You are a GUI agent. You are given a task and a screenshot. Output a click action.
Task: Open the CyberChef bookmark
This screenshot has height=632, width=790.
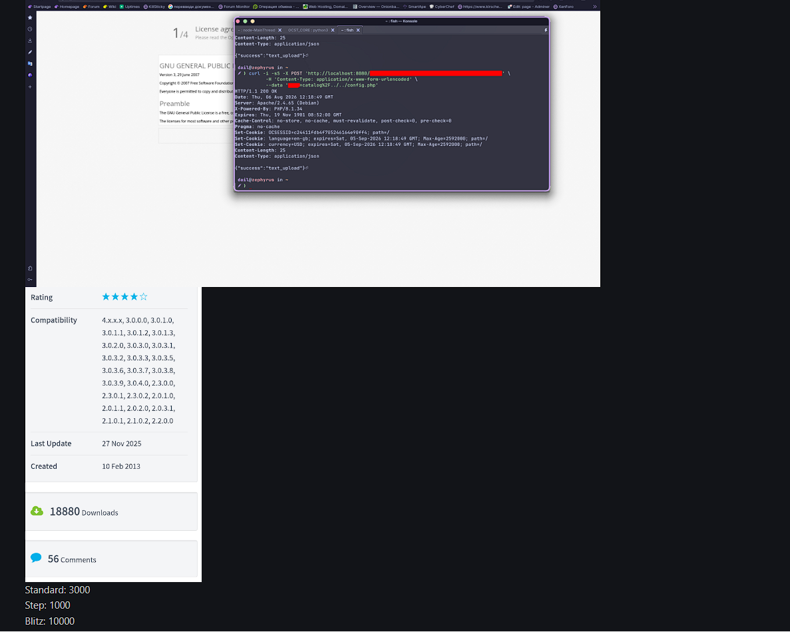[x=442, y=7]
